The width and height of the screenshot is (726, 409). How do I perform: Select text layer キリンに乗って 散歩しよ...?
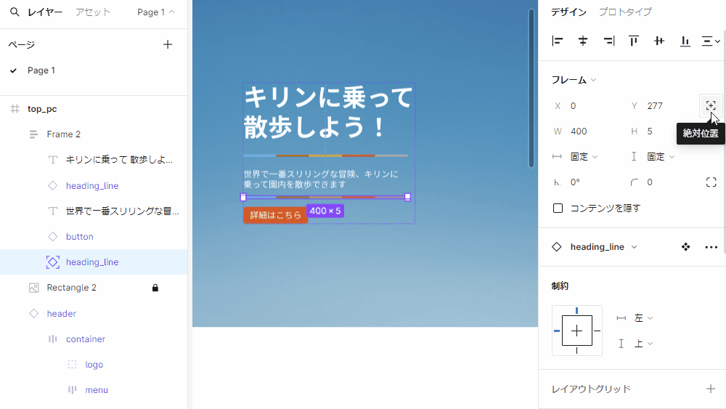(119, 160)
